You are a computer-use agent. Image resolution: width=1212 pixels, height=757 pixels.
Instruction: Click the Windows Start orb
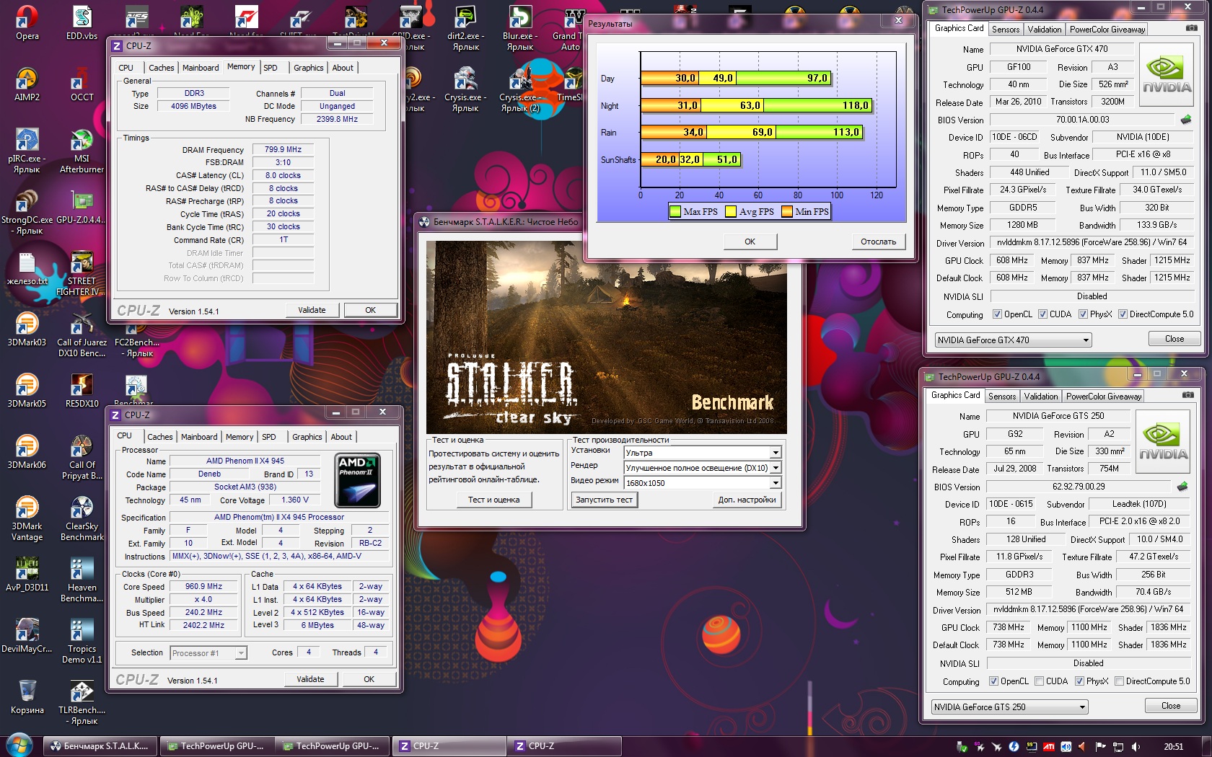(x=19, y=745)
